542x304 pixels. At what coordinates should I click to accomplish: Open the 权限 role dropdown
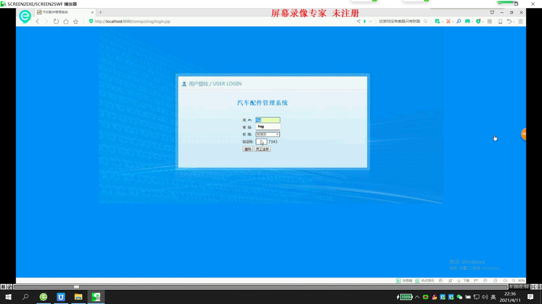click(268, 134)
